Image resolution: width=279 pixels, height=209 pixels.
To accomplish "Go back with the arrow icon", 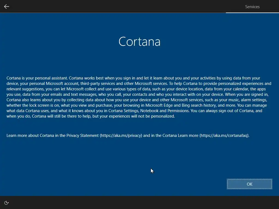I will (7, 7).
